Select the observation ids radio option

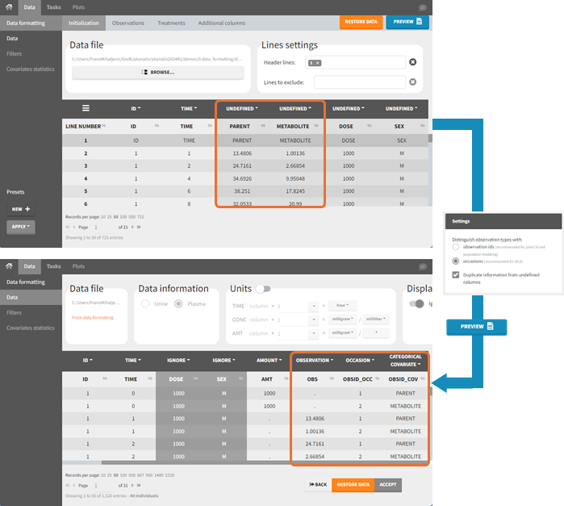click(457, 247)
